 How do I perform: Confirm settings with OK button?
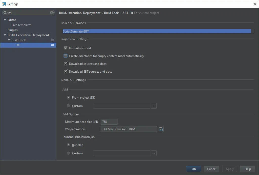[193, 169]
